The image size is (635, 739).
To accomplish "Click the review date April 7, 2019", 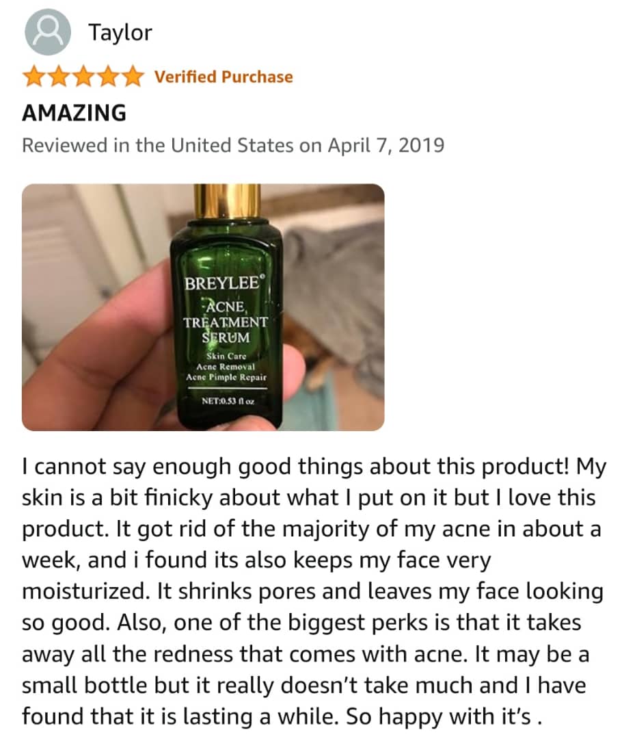I will coord(386,145).
